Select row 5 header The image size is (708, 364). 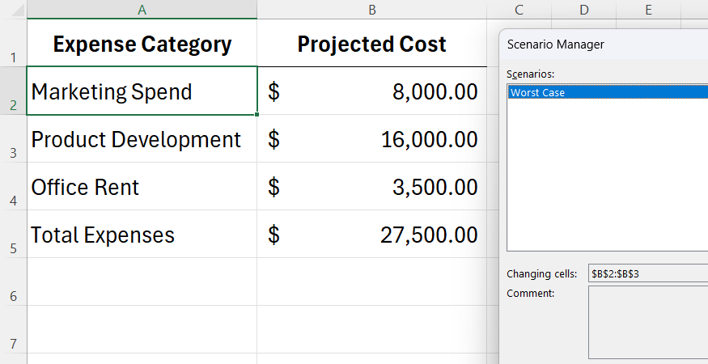[14, 234]
